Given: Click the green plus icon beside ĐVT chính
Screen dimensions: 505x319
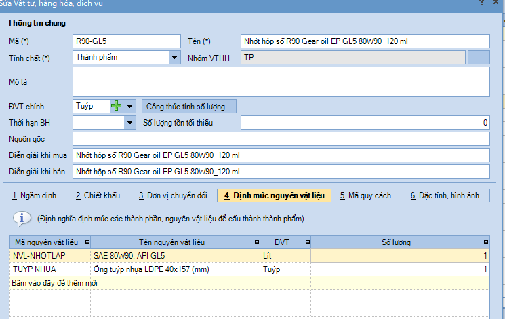Looking at the screenshot, I should pos(116,106).
